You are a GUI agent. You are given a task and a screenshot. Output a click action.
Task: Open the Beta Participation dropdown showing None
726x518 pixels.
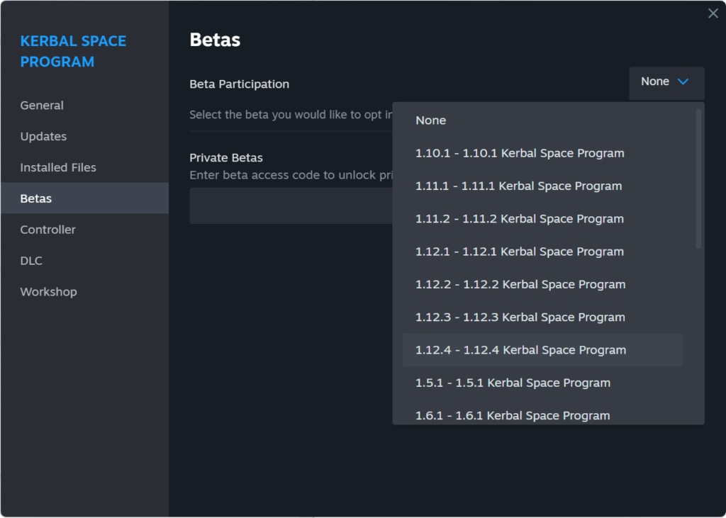(666, 83)
